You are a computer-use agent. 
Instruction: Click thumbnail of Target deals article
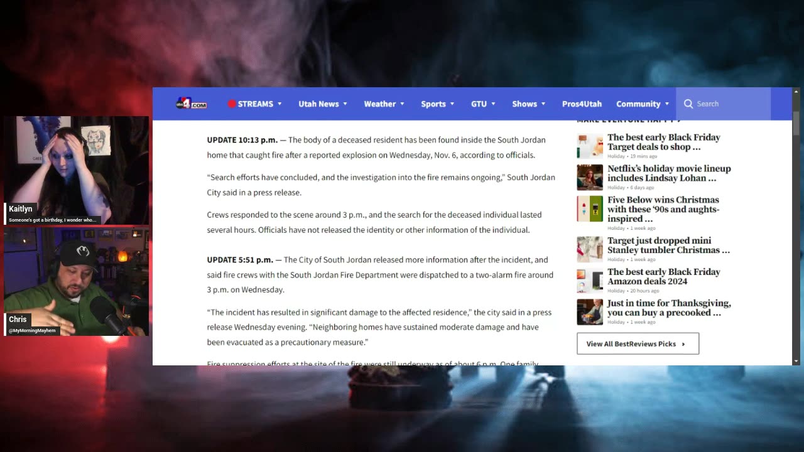pos(590,146)
